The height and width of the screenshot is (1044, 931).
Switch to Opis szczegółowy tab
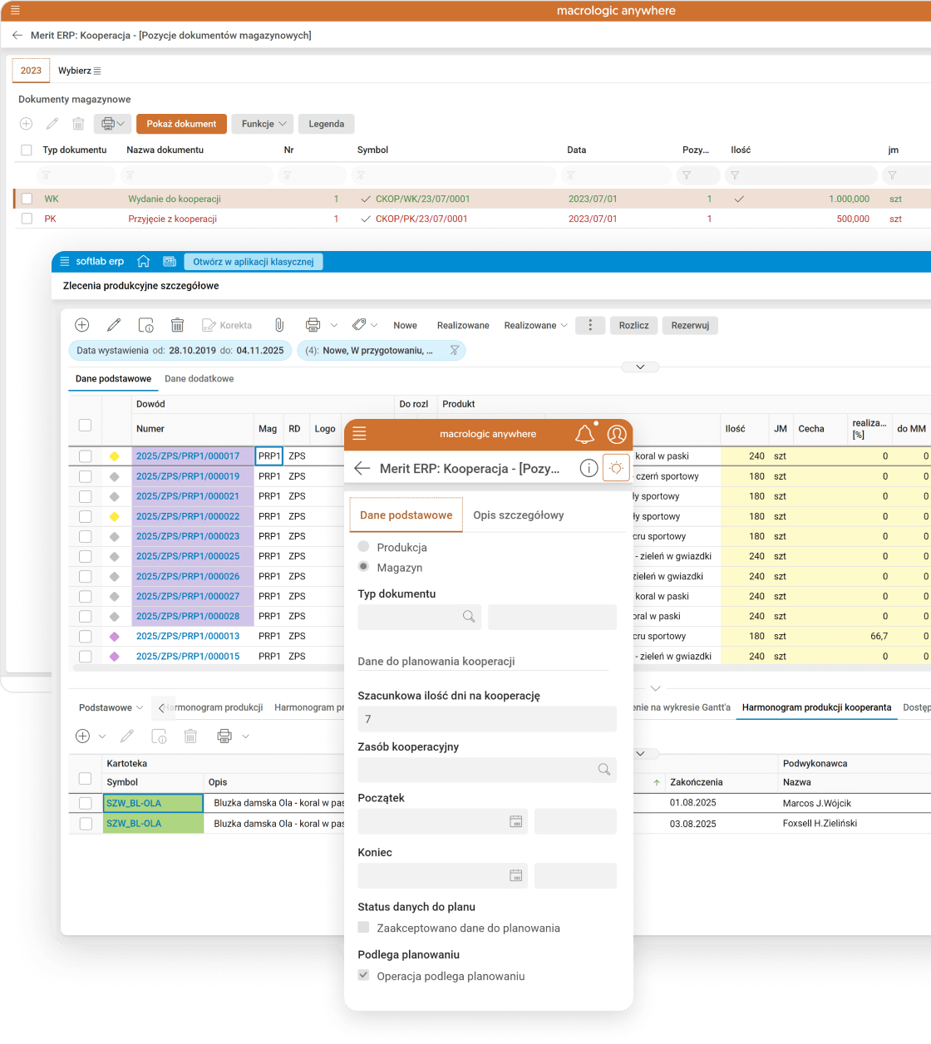click(x=519, y=515)
